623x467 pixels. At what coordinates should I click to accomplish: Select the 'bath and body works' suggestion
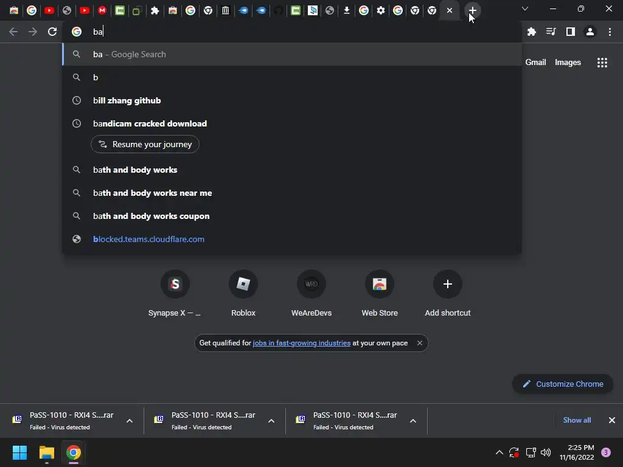(292, 170)
